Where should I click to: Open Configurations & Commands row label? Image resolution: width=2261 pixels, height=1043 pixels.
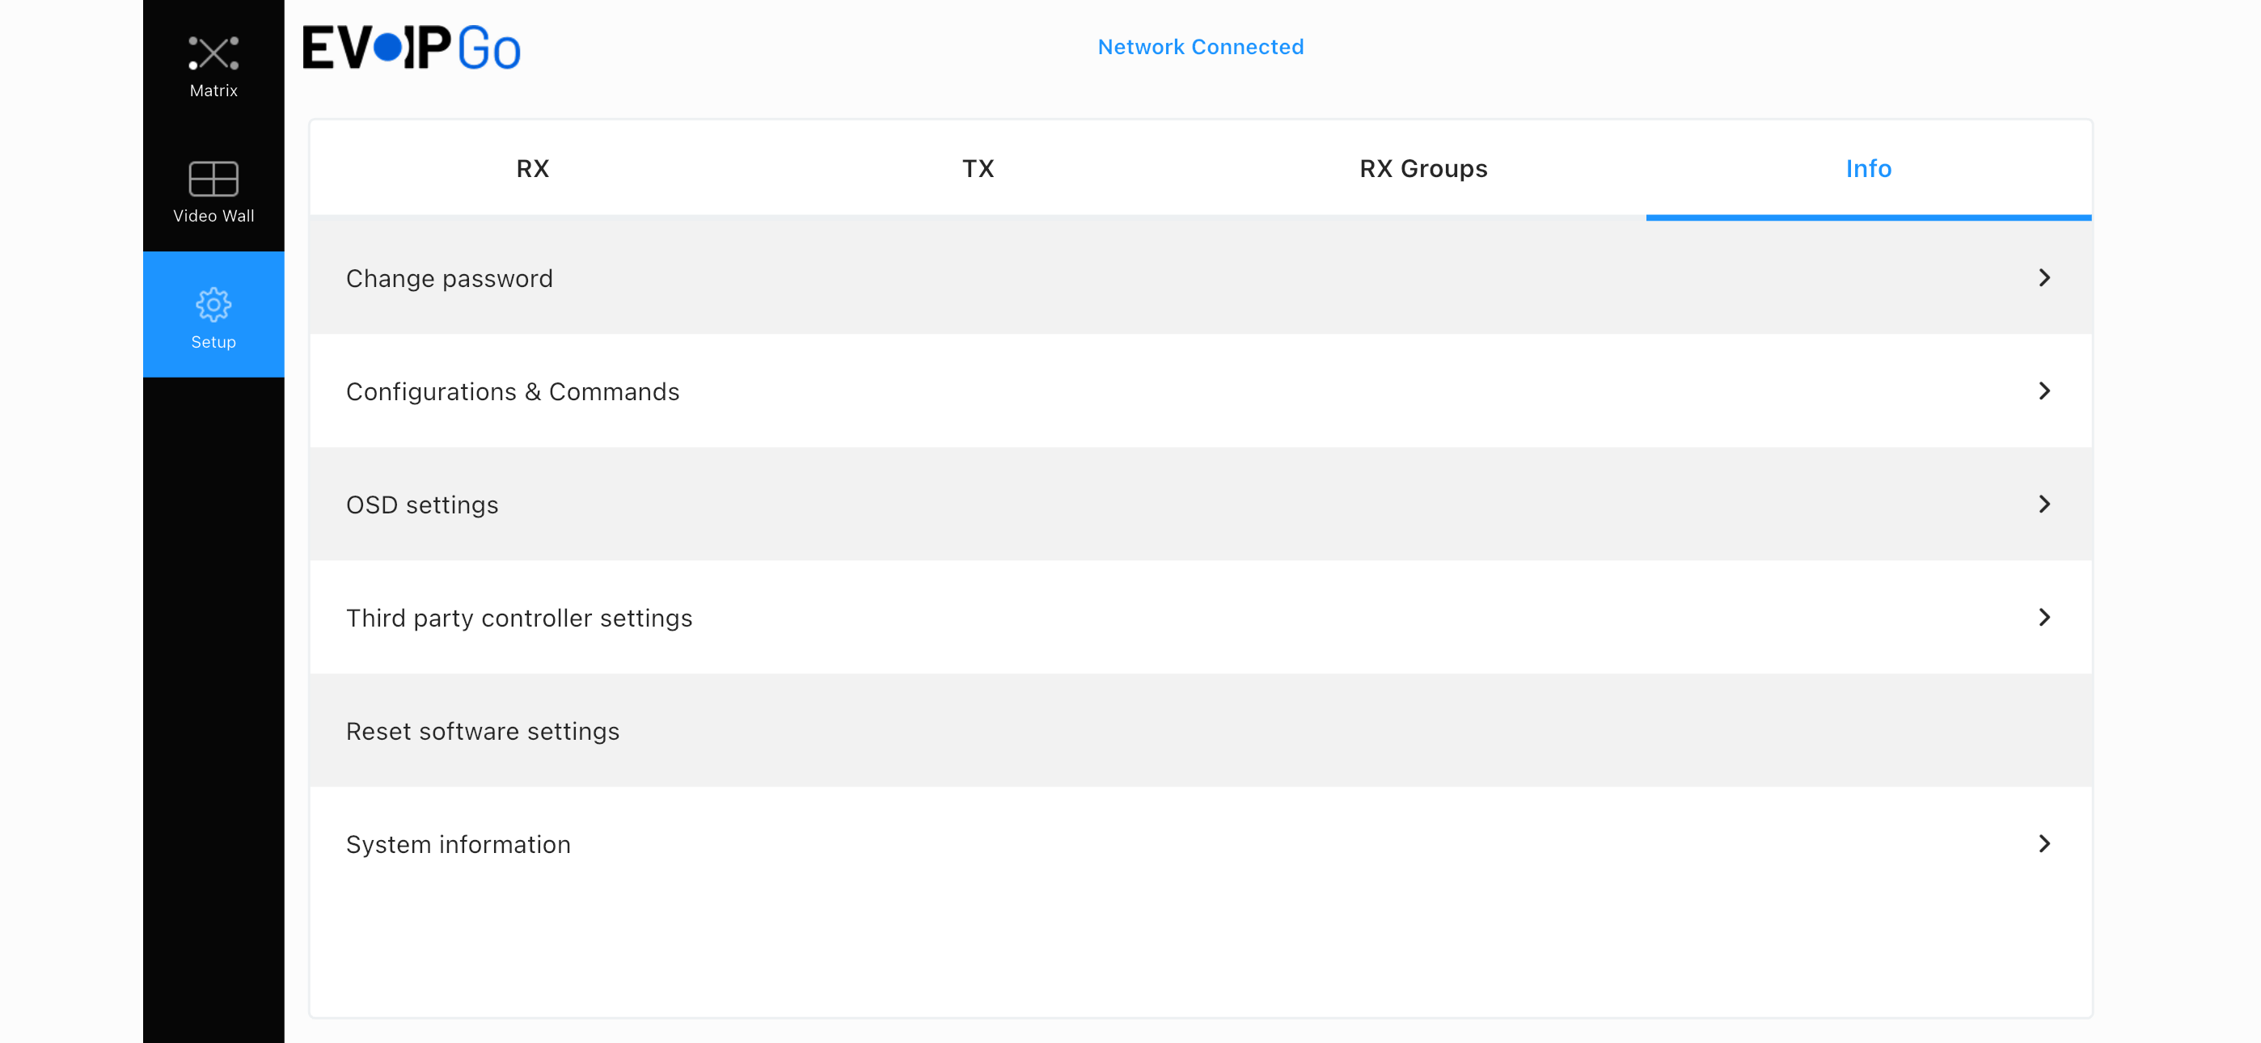coord(513,391)
